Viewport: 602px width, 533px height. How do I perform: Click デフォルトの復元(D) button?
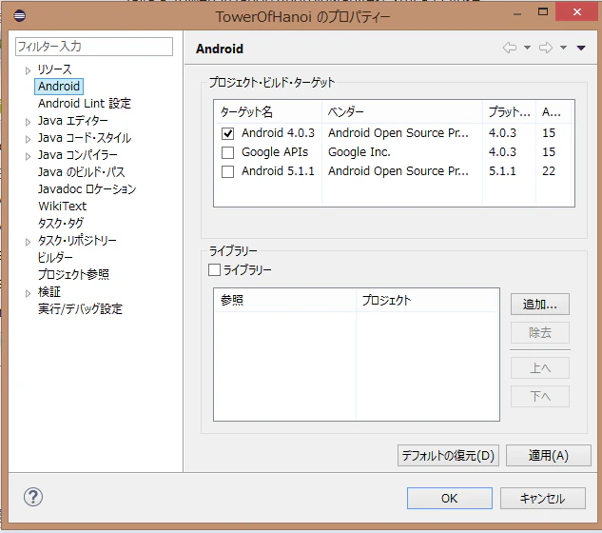pos(448,456)
